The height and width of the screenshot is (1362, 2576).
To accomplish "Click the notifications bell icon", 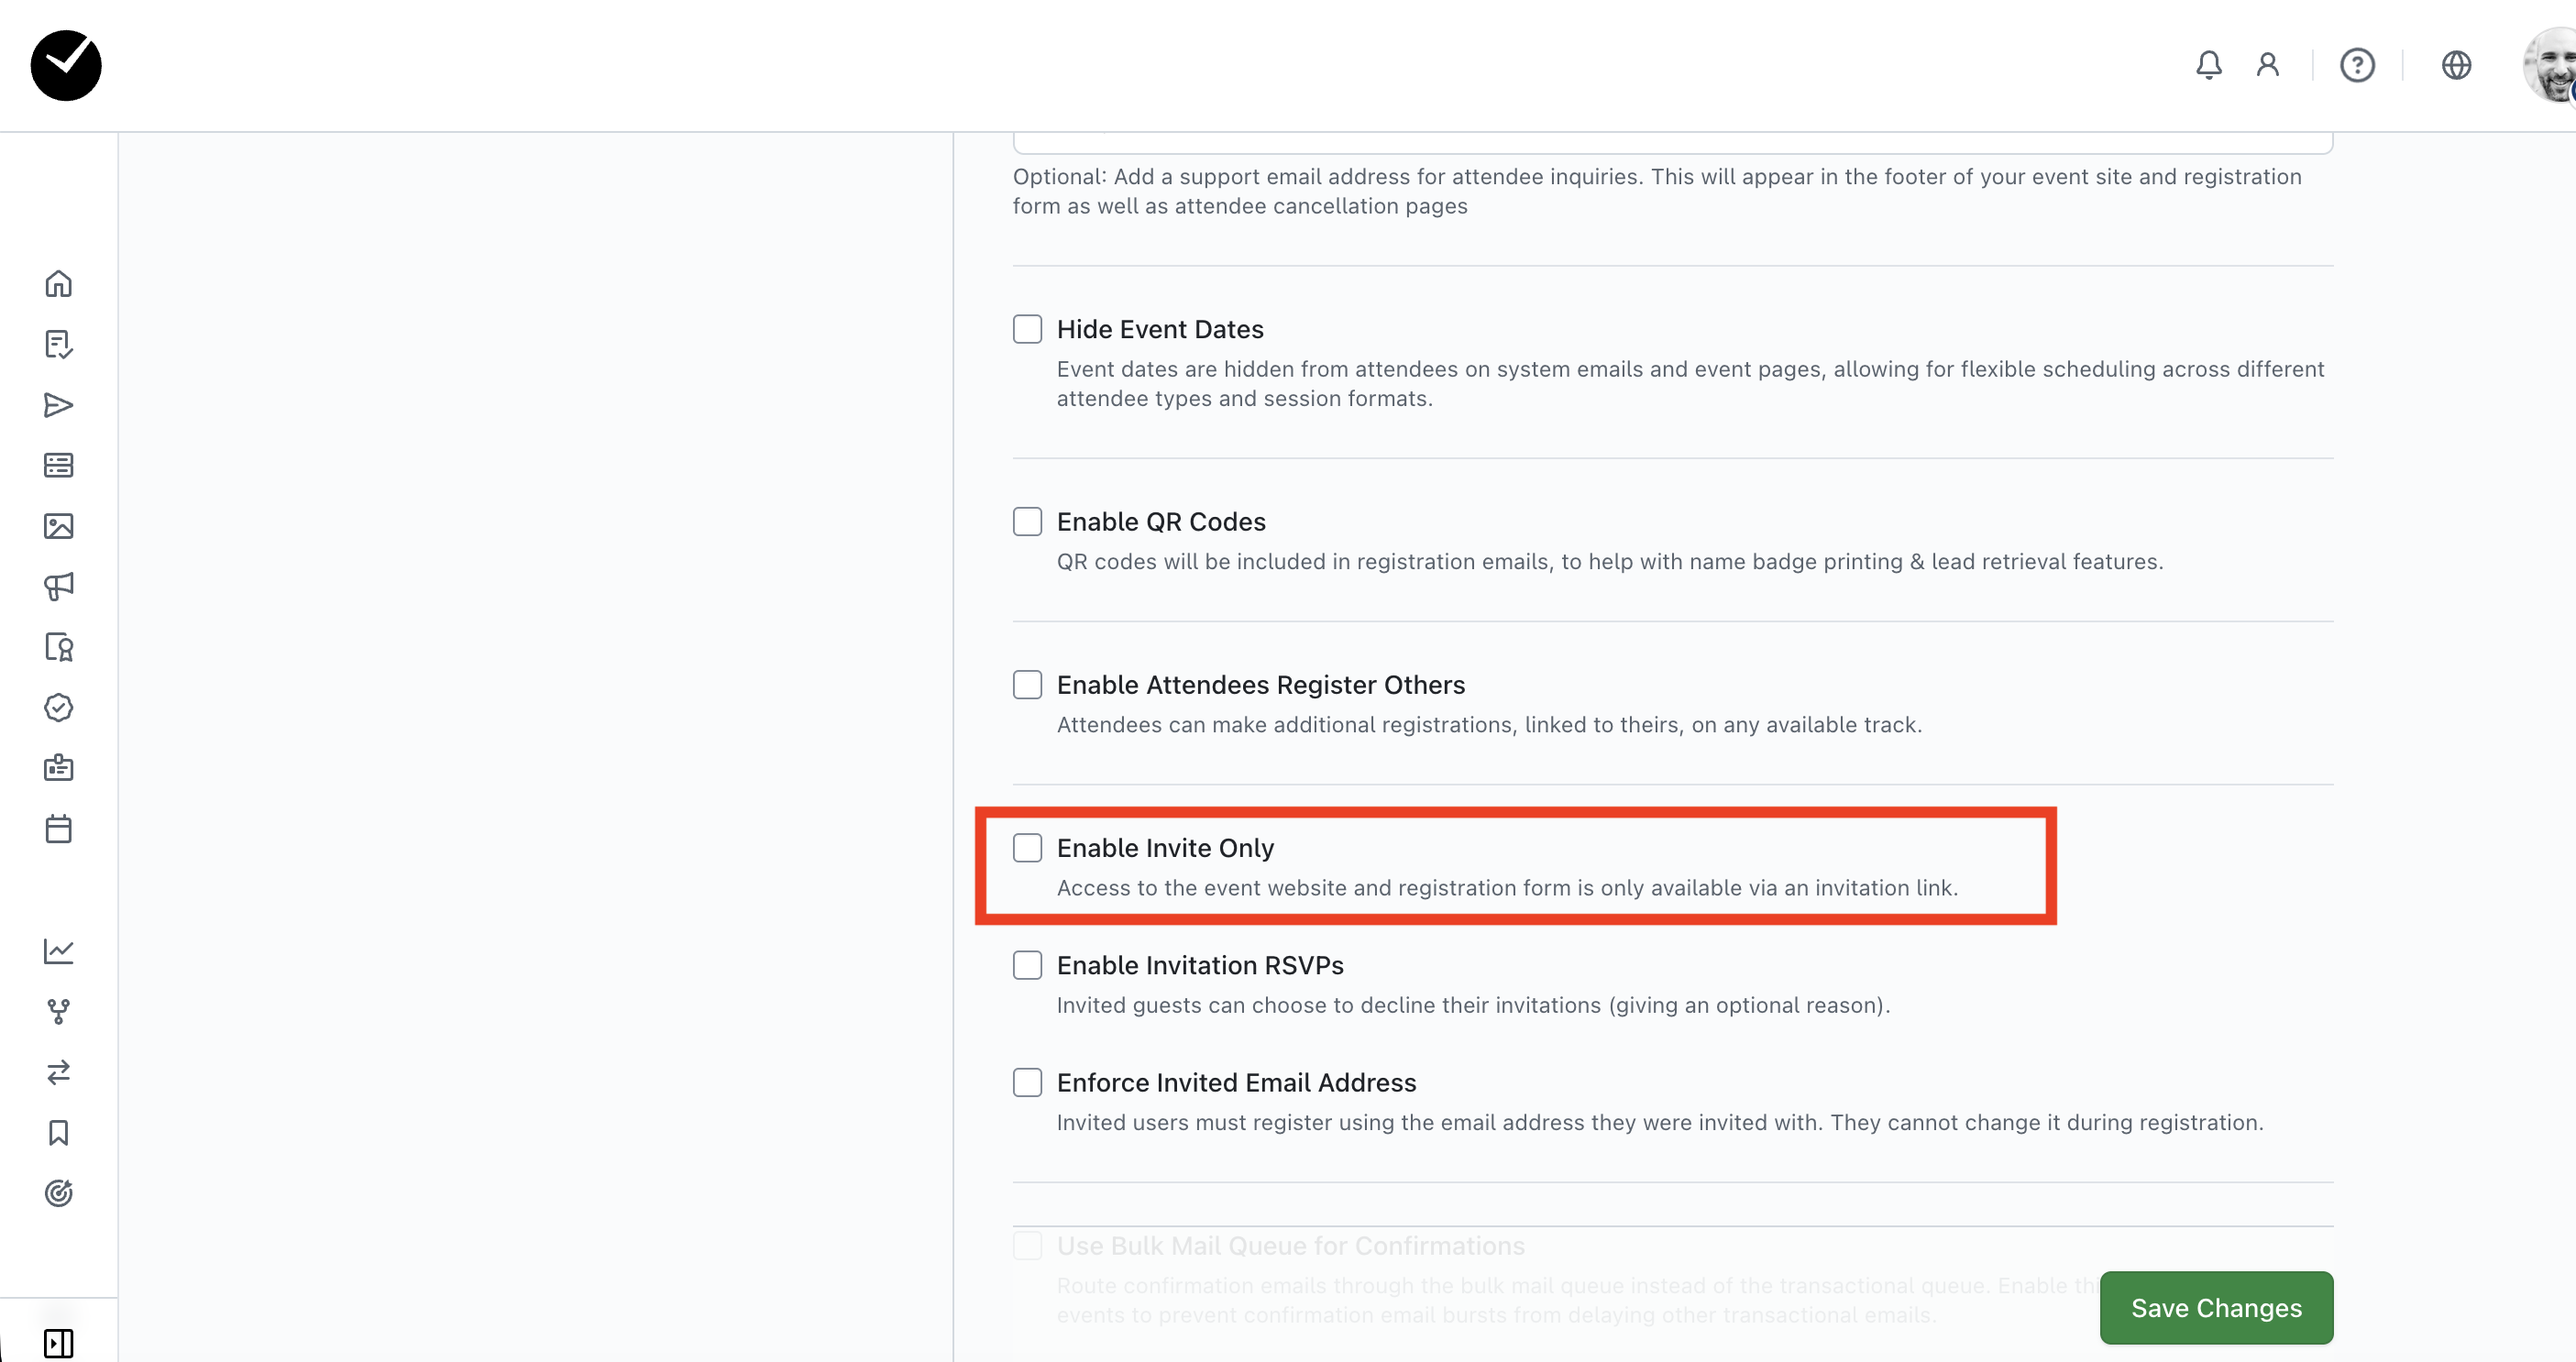I will click(x=2208, y=65).
